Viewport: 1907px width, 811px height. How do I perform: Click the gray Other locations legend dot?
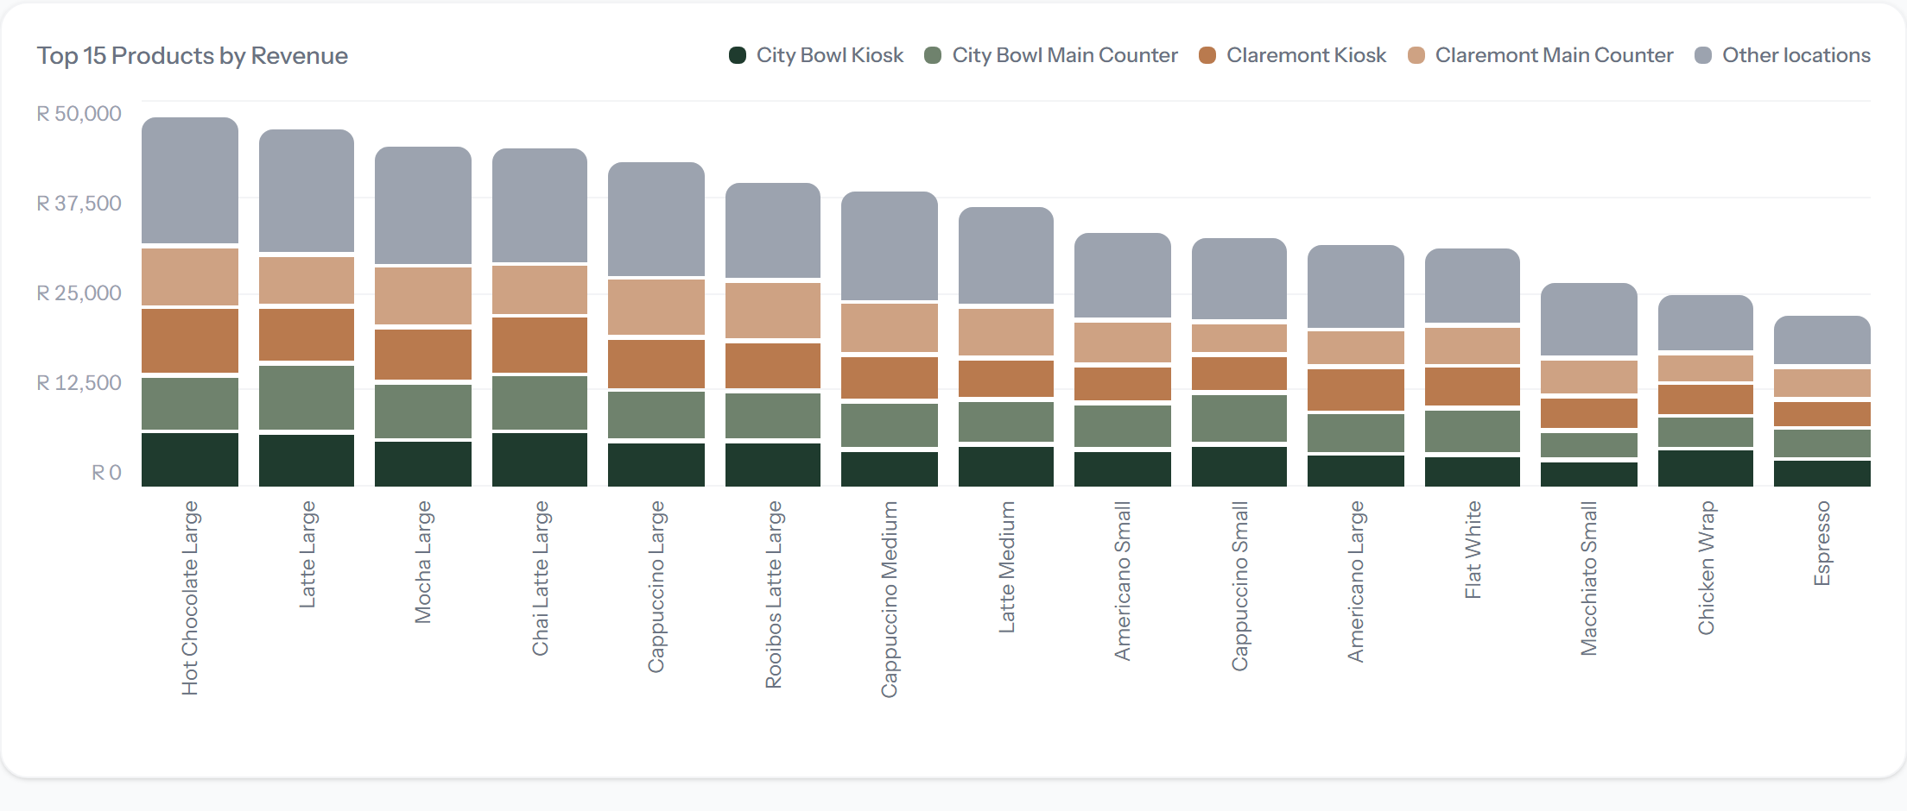point(1703,55)
